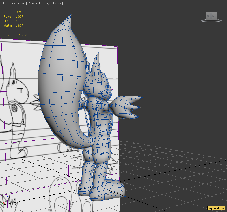Image resolution: width=227 pixels, height=212 pixels.
Task: Click the Verts count 1 607 statistic
Action: coord(19,26)
